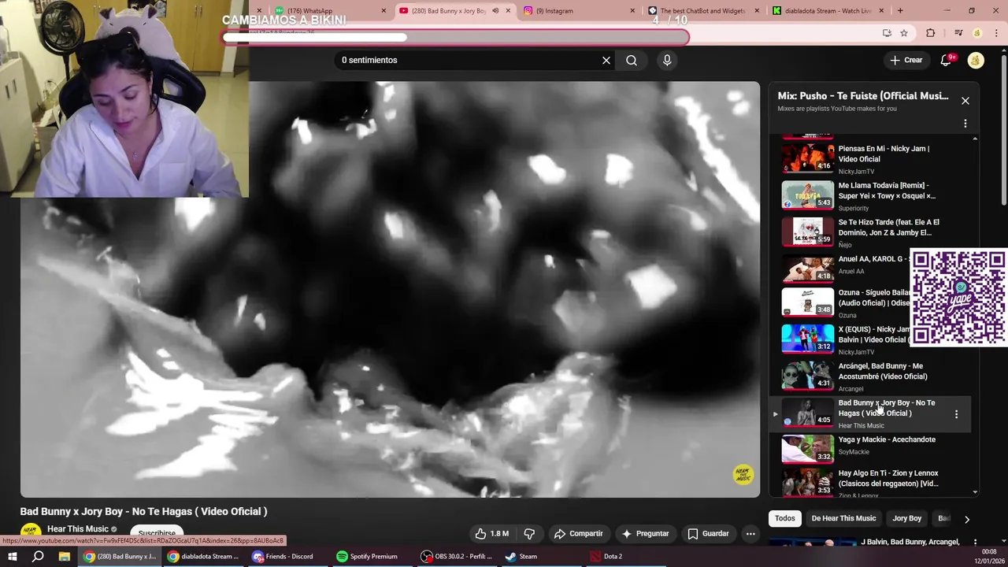The image size is (1008, 567).
Task: Open options for Bad Bunny x Jory Boy playlist item
Action: (957, 413)
